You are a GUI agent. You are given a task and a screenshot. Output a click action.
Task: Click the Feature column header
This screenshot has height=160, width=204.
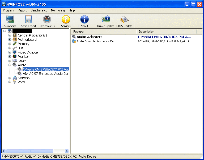coord(104,32)
